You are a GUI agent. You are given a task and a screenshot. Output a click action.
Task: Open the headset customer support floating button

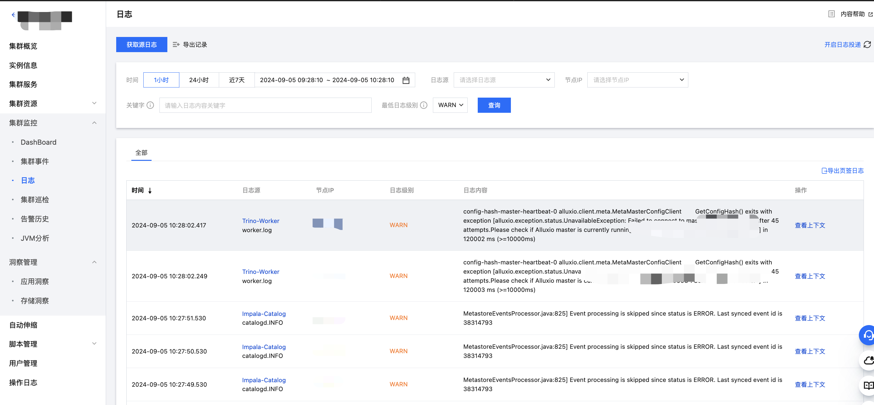tap(868, 335)
